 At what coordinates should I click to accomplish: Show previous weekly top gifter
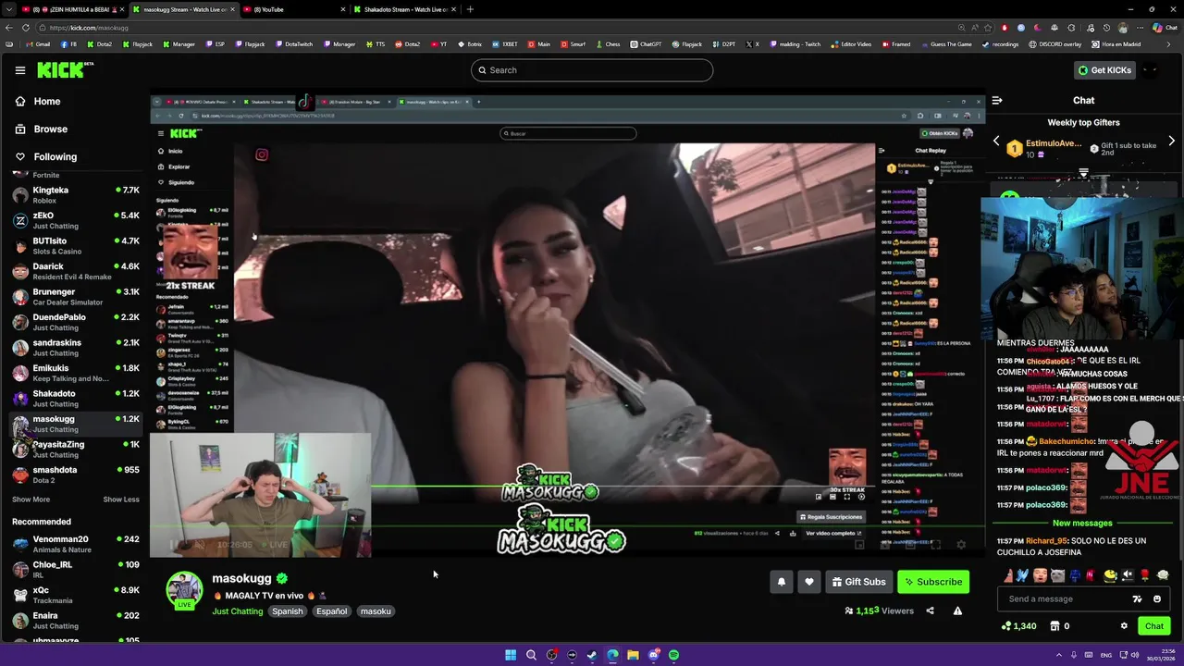coord(996,142)
